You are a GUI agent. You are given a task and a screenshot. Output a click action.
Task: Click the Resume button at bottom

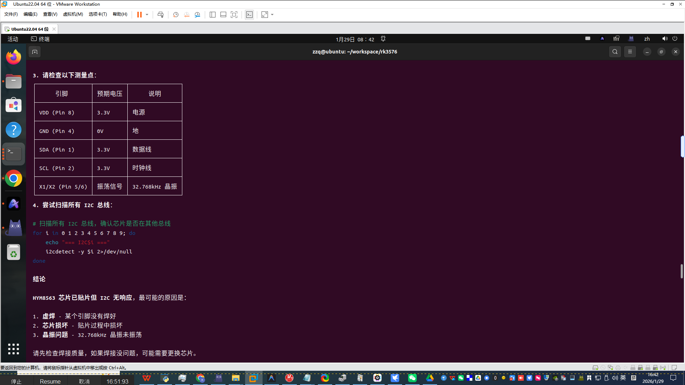coord(50,381)
